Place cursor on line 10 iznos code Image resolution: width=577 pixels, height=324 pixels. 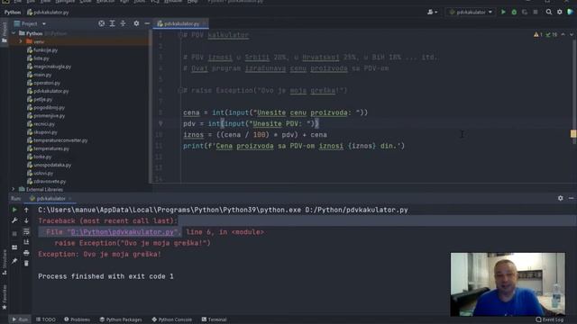(255, 135)
